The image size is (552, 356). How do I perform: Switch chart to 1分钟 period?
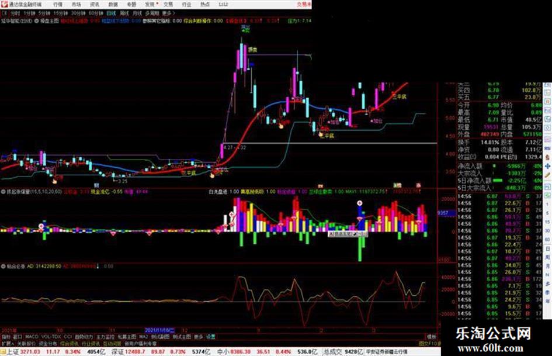pos(30,13)
